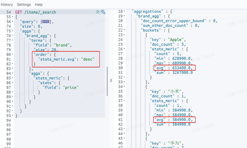Collapse the "terms" block at line 77
The width and height of the screenshot is (247, 148).
click(13, 40)
